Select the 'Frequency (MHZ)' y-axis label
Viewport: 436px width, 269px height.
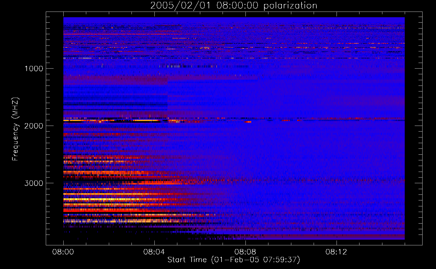[x=15, y=129]
